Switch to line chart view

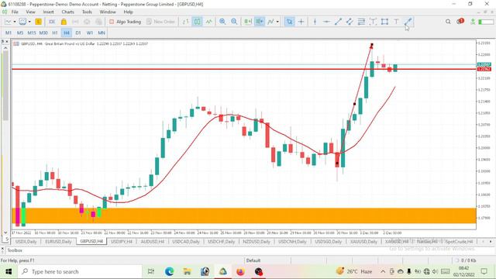click(x=208, y=22)
